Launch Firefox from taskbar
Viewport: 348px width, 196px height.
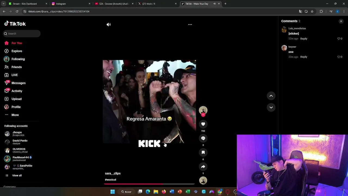164,192
